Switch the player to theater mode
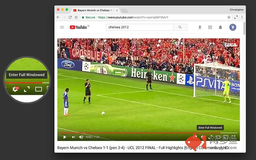Viewport: 256px width, 160px height. 218,137
